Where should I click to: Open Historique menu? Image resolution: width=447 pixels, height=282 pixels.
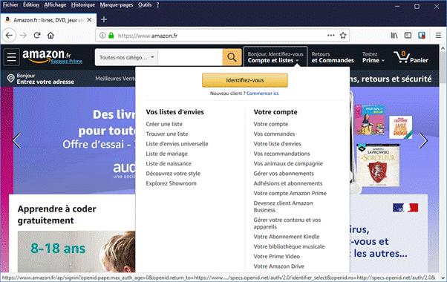(83, 5)
